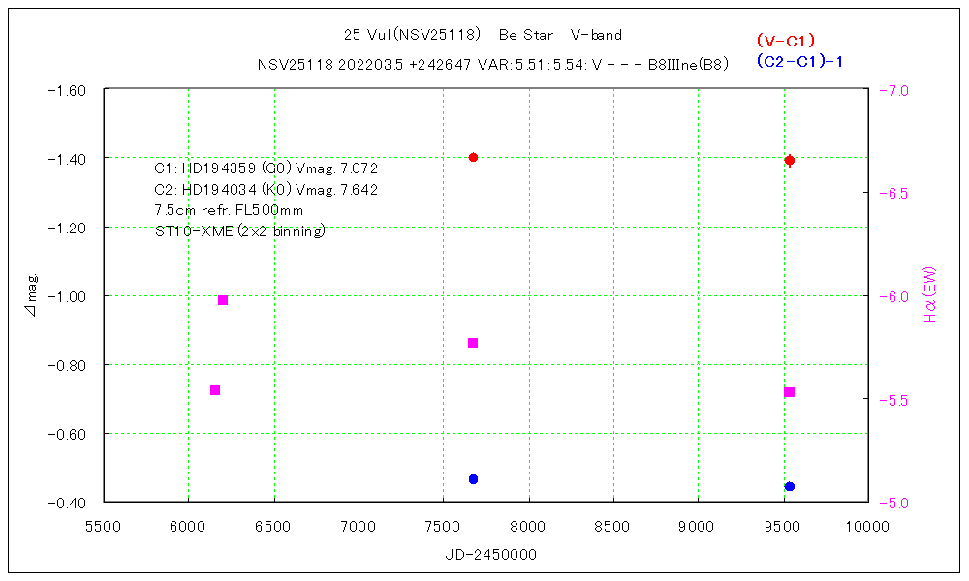Screen dimensions: 969x581
Task: Pick the highest magenta square near JD 6200
Action: [x=223, y=300]
